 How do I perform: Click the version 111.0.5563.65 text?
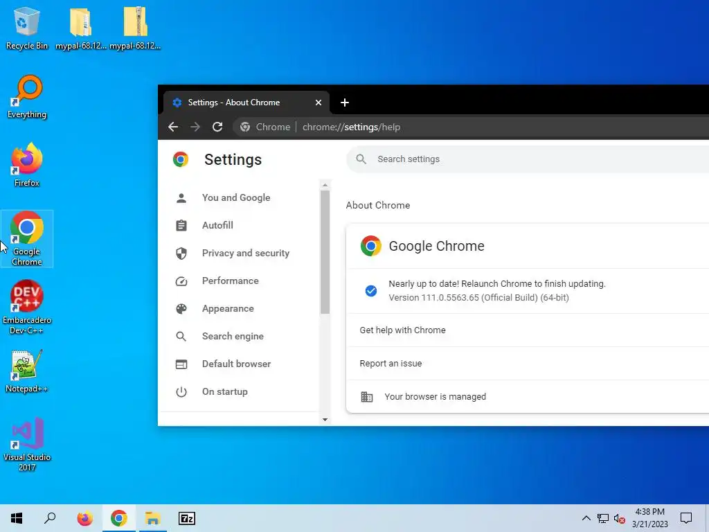[x=479, y=298]
